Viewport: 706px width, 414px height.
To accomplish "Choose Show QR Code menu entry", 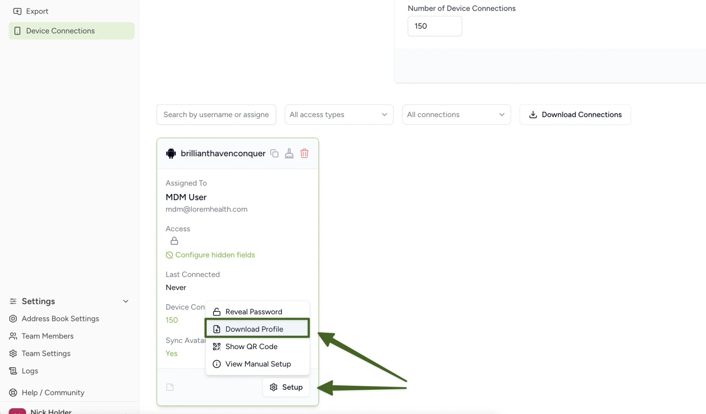I will (x=257, y=346).
